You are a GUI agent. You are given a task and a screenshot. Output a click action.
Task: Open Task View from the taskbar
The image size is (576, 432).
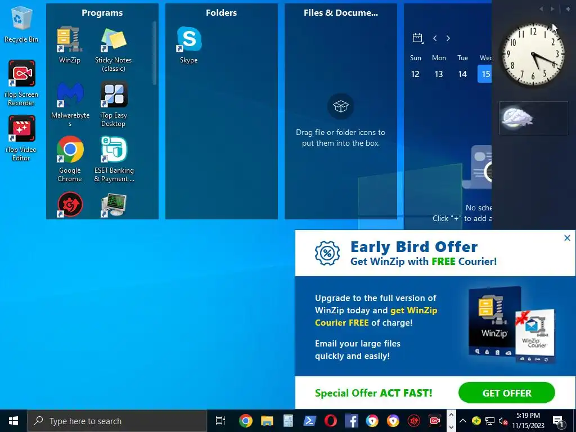pos(220,421)
